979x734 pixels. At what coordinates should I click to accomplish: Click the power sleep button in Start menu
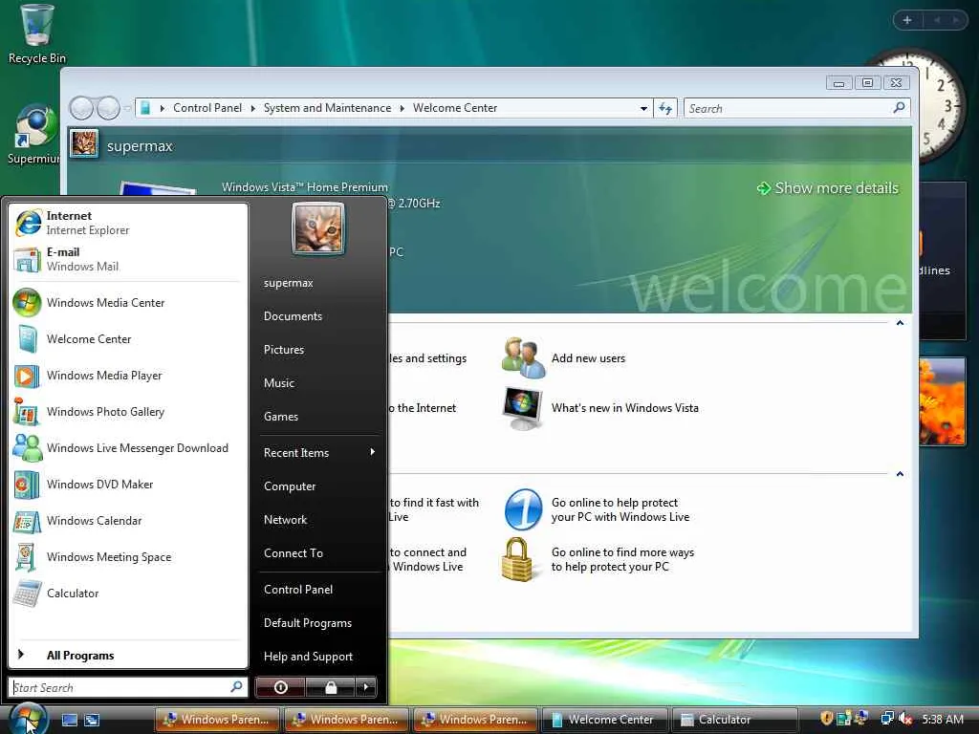pyautogui.click(x=280, y=687)
